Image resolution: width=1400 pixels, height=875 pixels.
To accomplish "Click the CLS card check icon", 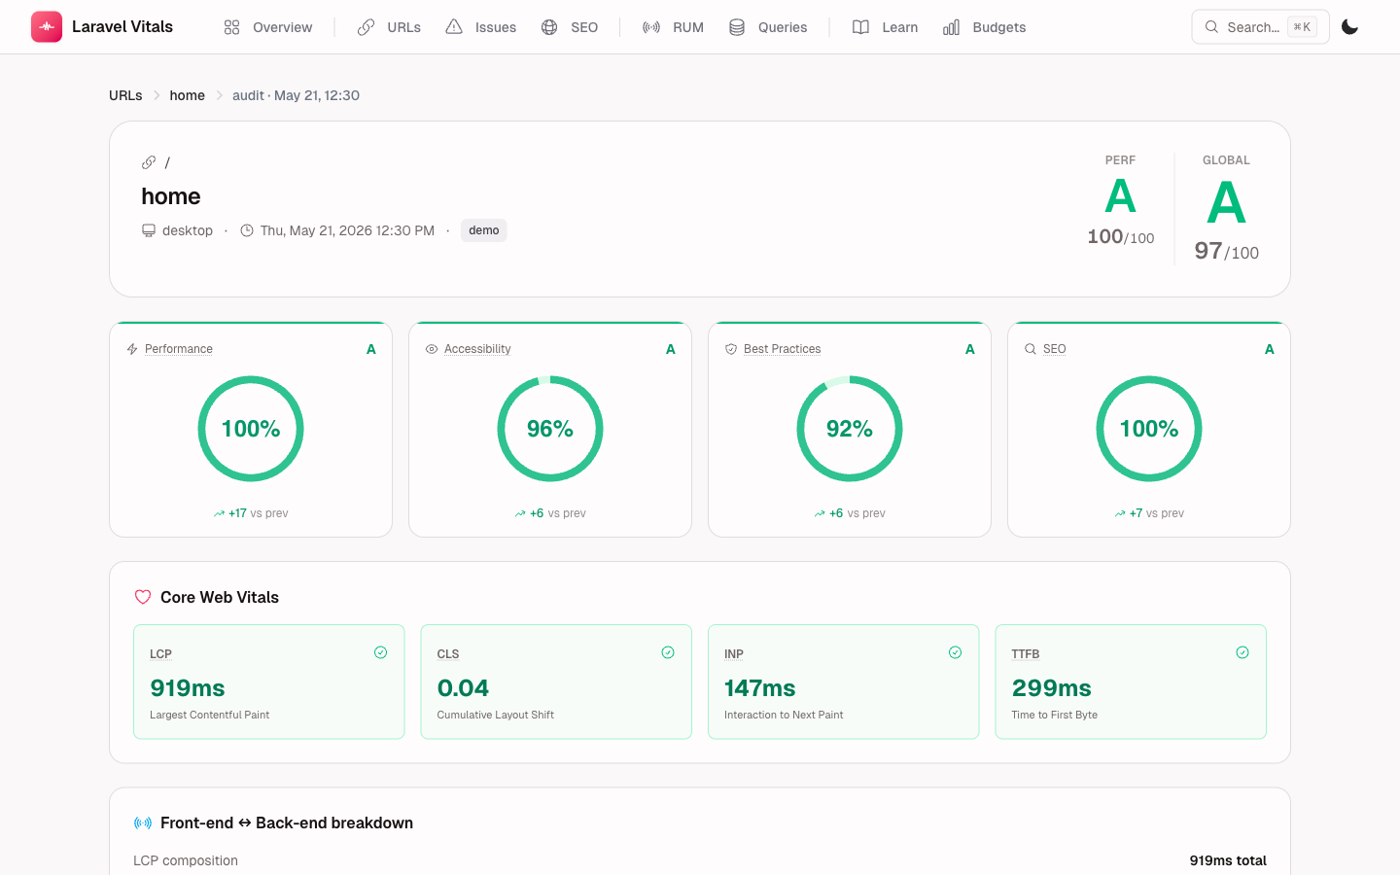I will click(x=668, y=652).
